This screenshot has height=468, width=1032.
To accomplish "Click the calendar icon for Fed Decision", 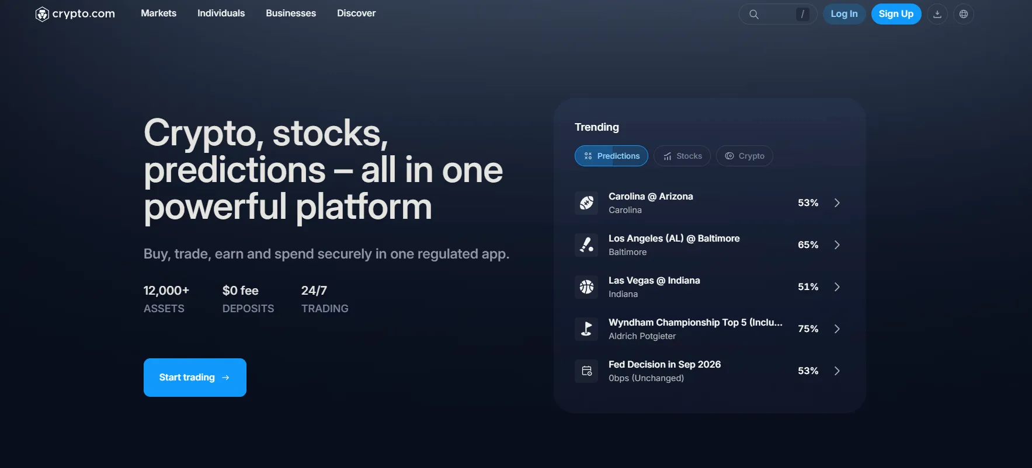I will [586, 371].
